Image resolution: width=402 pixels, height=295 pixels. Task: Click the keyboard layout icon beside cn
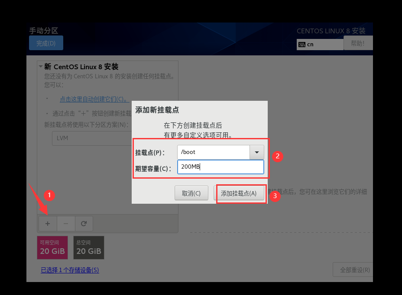302,45
